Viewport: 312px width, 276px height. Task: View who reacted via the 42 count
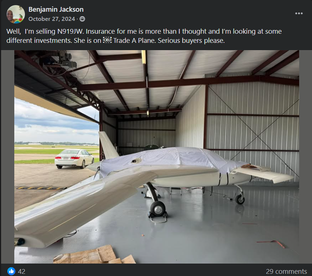coord(22,272)
